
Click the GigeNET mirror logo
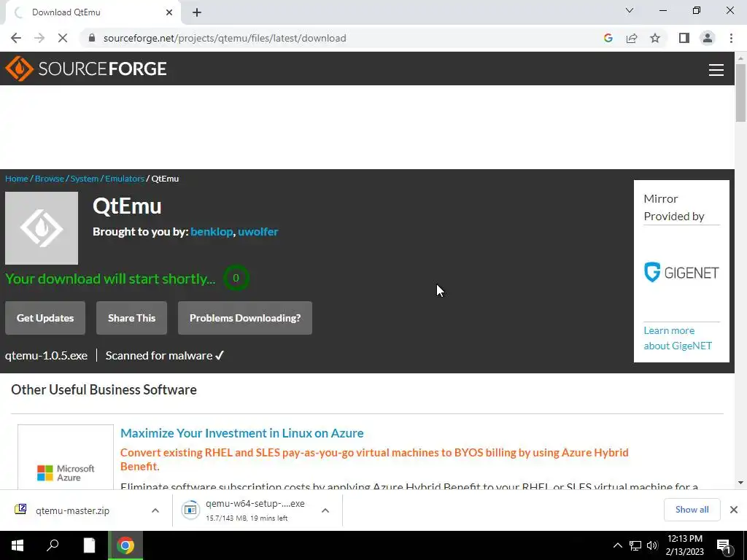[681, 273]
